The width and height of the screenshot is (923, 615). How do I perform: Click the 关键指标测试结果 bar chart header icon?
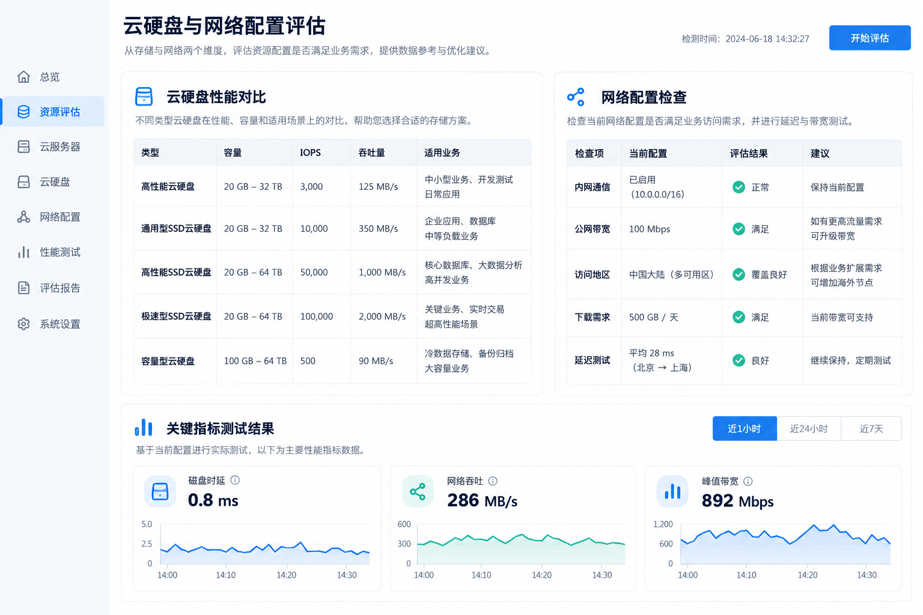pos(144,428)
